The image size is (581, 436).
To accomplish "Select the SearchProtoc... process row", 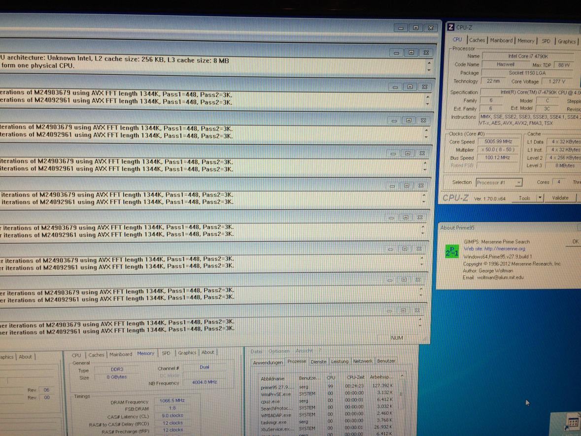I will (x=328, y=407).
